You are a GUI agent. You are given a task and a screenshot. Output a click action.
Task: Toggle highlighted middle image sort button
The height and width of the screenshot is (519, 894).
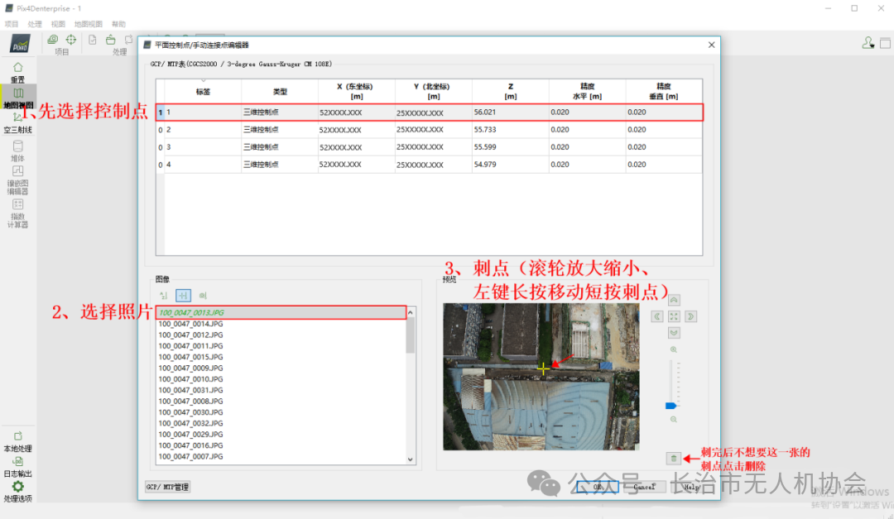pyautogui.click(x=183, y=295)
